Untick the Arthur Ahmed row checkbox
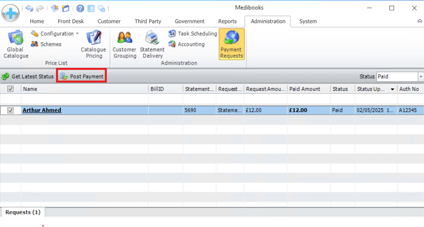The image size is (424, 227). tap(10, 110)
